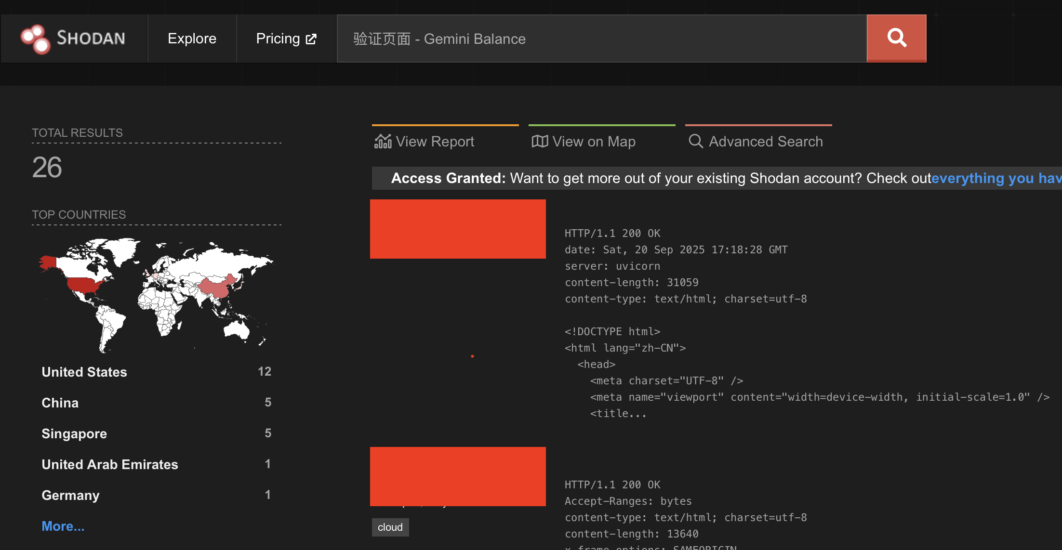Click the View on Map icon

pos(540,142)
